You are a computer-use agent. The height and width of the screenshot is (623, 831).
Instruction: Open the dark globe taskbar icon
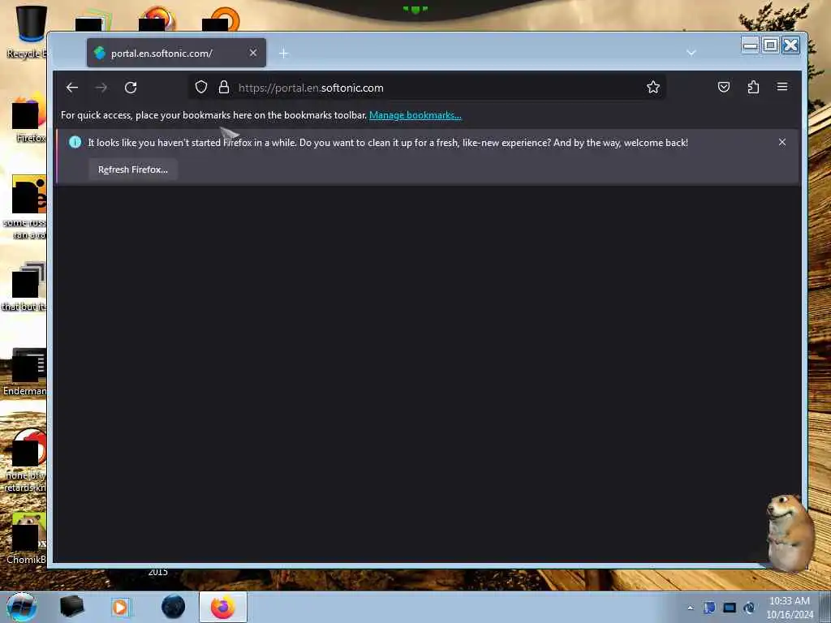174,607
